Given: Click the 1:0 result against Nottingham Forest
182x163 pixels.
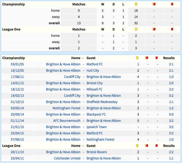Looking at the screenshot, I should [171, 139].
